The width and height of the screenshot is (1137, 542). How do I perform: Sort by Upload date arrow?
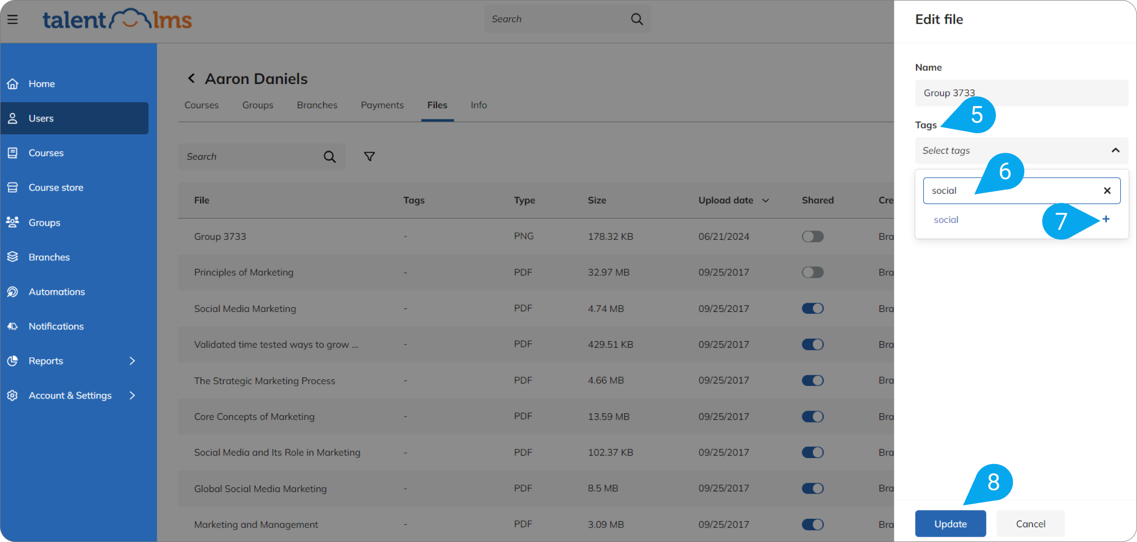coord(766,200)
